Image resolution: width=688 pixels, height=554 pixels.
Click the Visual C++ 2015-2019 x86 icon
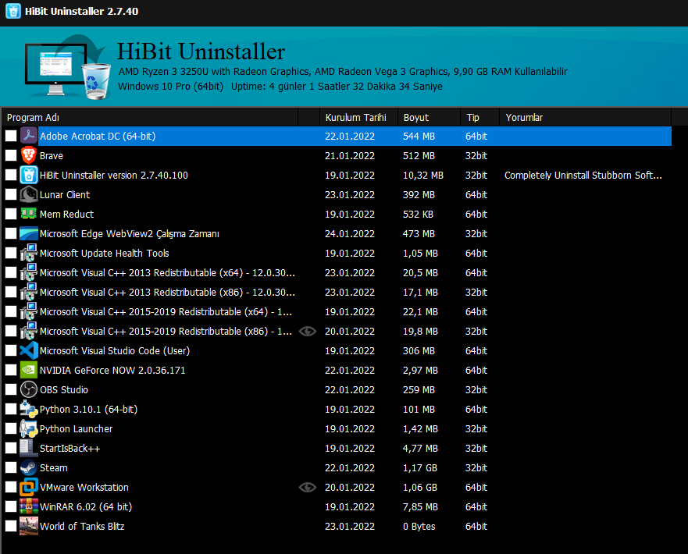coord(29,331)
